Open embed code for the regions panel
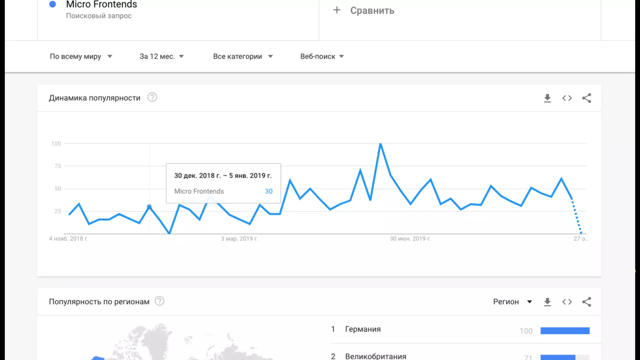The image size is (640, 360). click(x=567, y=302)
